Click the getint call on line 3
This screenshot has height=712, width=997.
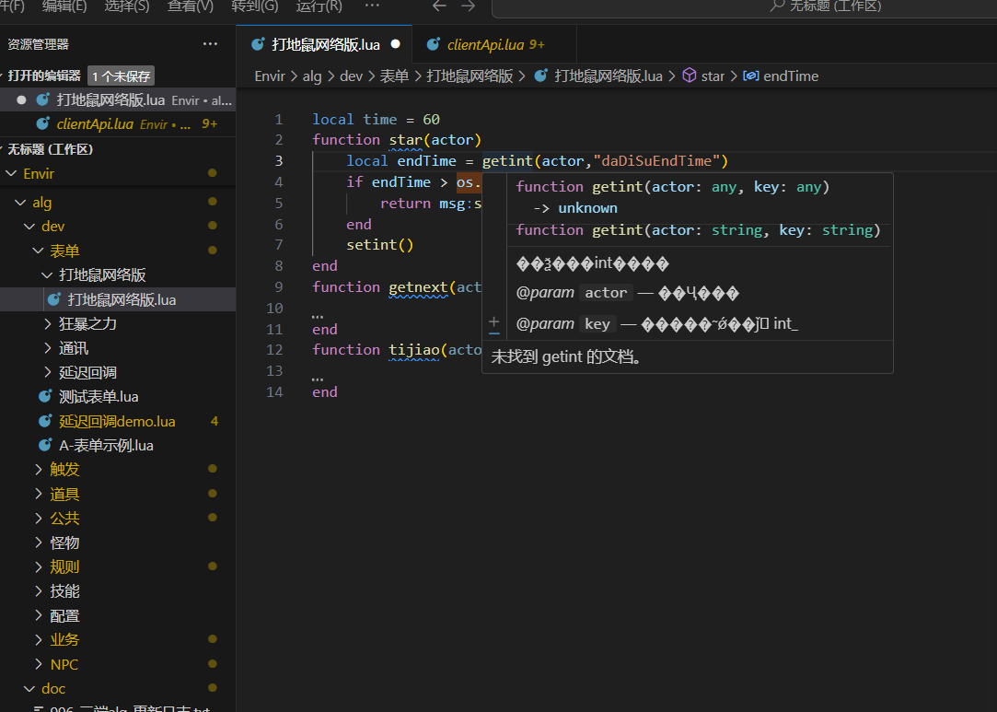[506, 161]
